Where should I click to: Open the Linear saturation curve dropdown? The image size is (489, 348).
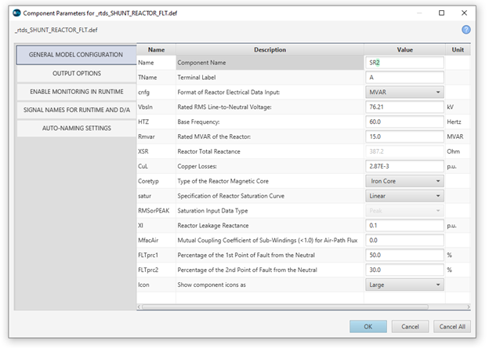click(405, 195)
